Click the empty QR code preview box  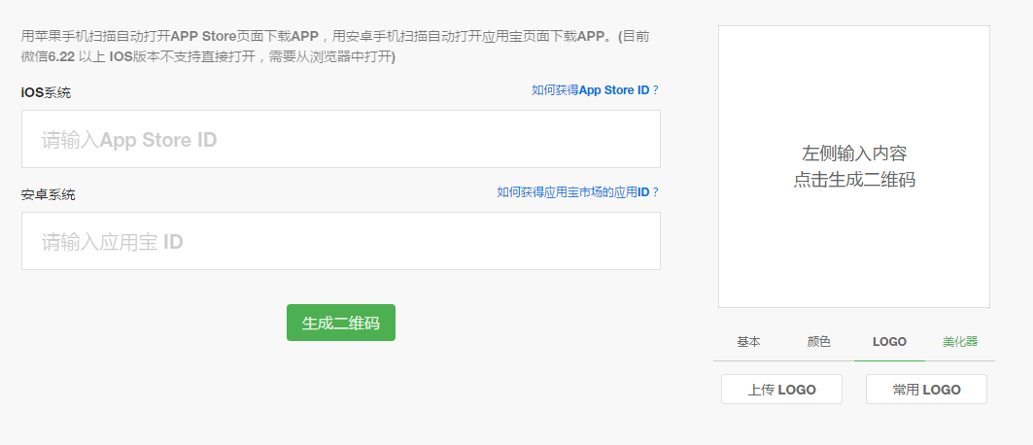pos(853,243)
